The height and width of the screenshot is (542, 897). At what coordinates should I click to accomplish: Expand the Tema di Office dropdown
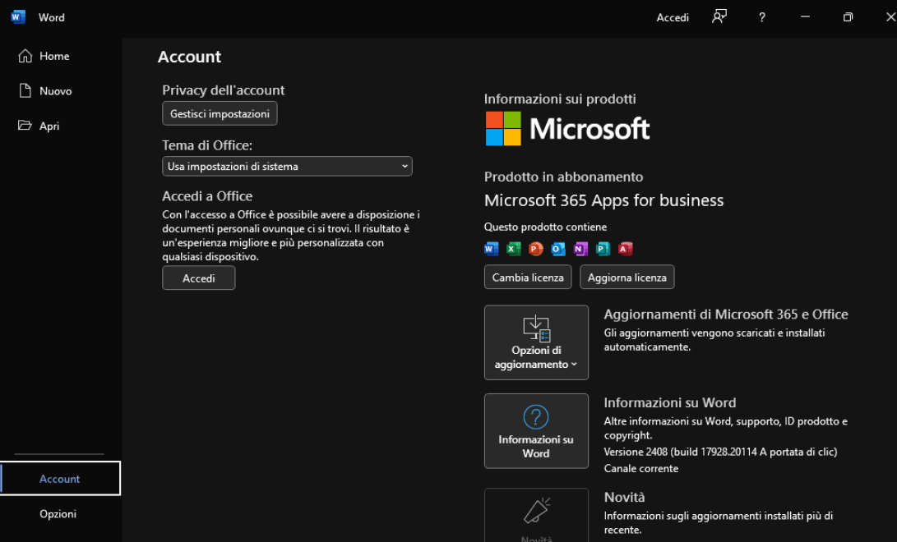click(287, 166)
